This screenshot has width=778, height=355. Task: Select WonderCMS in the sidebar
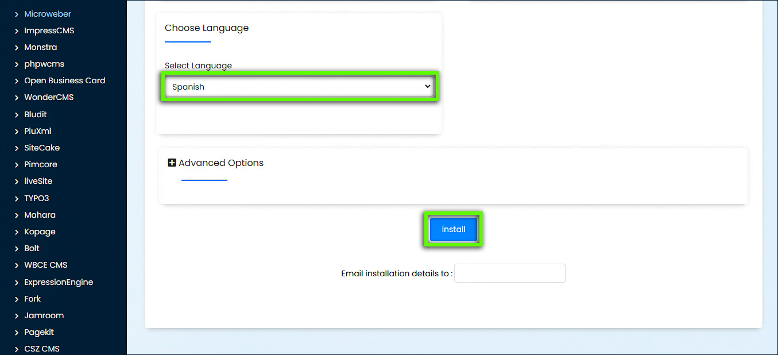(49, 97)
